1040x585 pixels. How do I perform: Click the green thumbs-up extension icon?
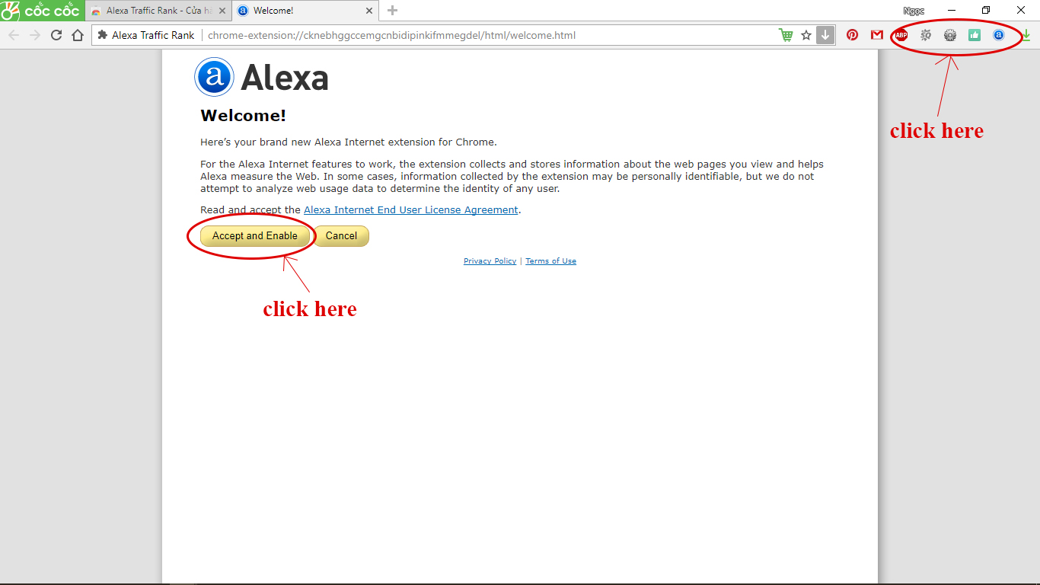[975, 35]
